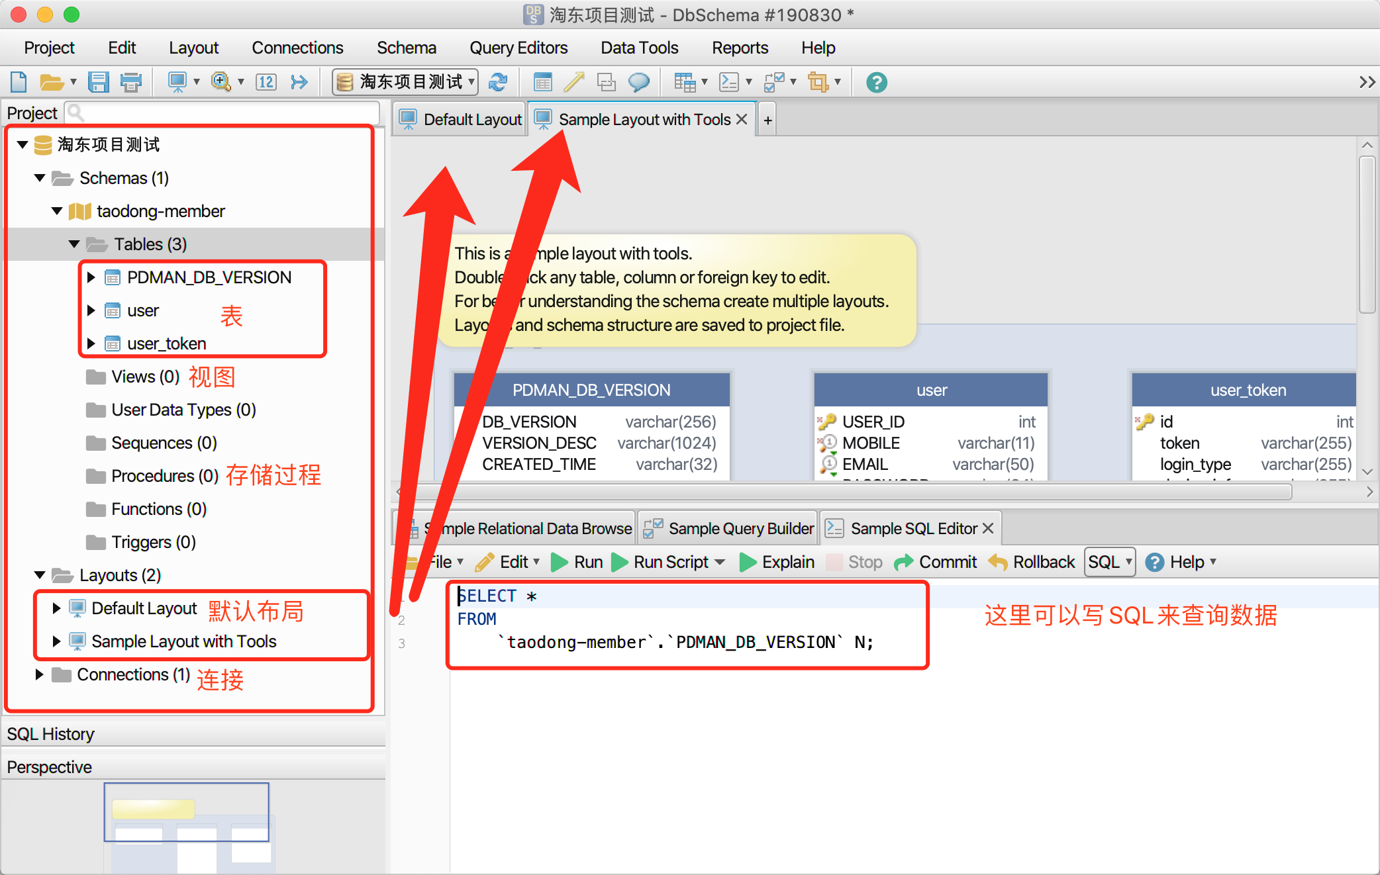Expand the Default Layout tree node
Screen dimensions: 1380x875
pyautogui.click(x=56, y=608)
